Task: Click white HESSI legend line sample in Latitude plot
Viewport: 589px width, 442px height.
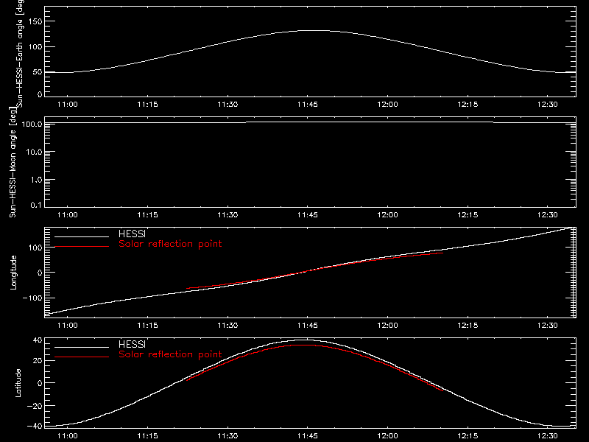Action: (82, 347)
